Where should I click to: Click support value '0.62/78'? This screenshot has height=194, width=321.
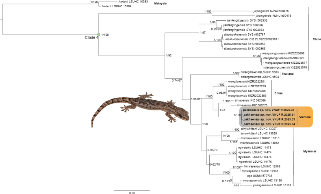click(x=215, y=164)
